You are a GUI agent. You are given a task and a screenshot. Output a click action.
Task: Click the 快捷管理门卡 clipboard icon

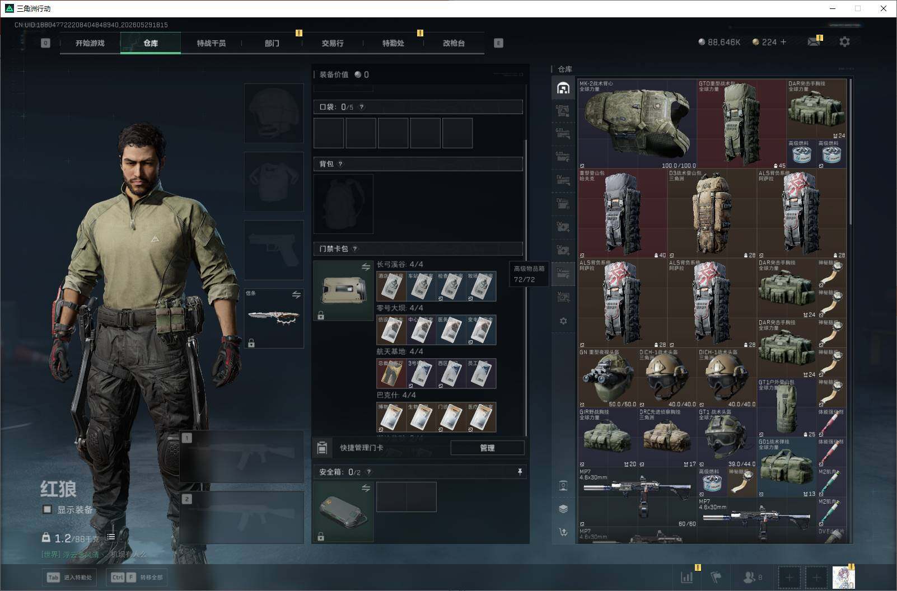pyautogui.click(x=322, y=448)
